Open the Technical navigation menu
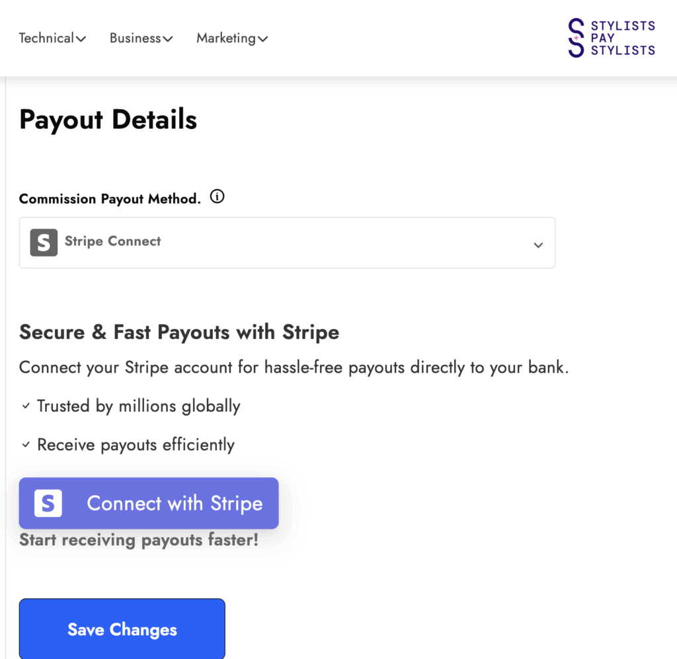677x659 pixels. [x=46, y=38]
